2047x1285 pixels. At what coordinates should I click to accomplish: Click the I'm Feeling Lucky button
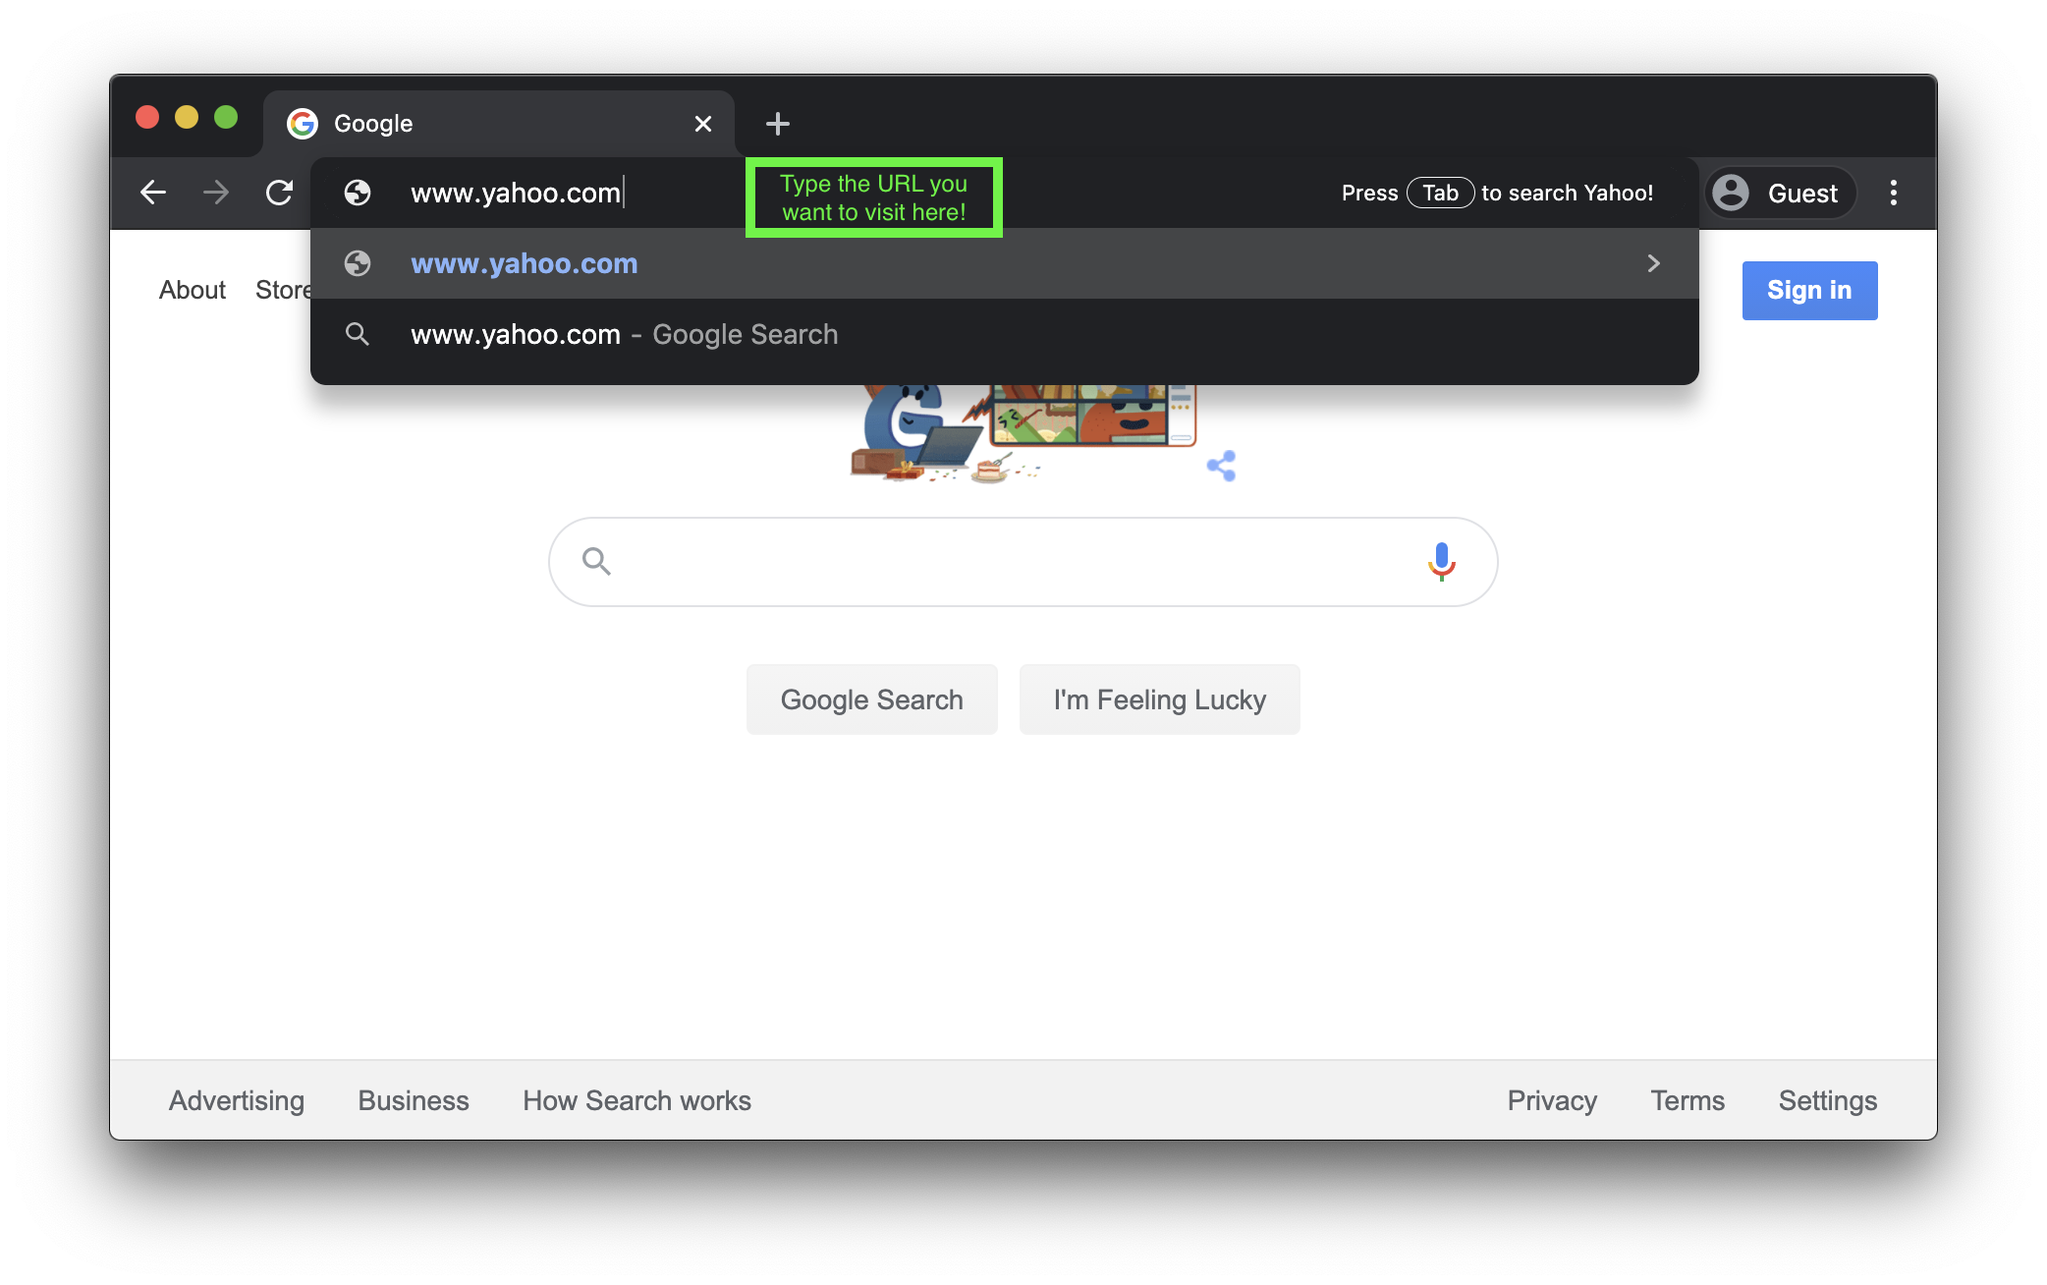[1159, 699]
